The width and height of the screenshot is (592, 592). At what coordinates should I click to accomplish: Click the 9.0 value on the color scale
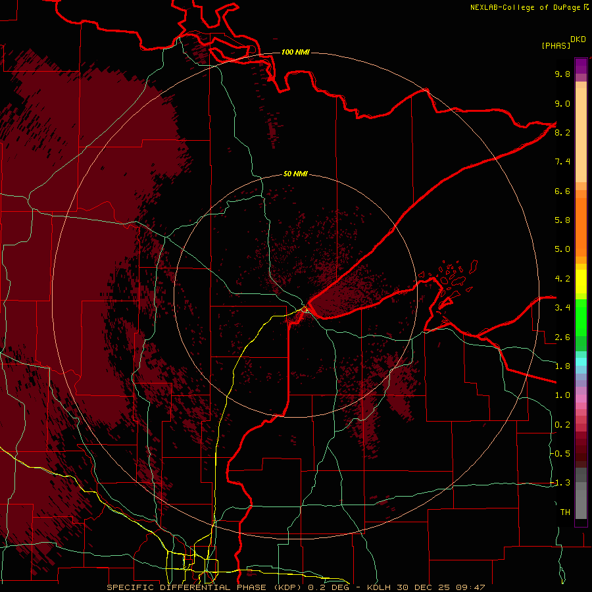pos(562,103)
